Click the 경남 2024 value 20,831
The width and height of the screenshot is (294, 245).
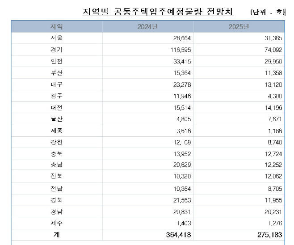pyautogui.click(x=182, y=212)
